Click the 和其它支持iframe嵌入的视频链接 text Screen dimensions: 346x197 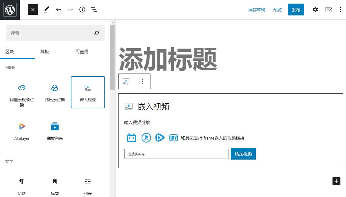213,138
